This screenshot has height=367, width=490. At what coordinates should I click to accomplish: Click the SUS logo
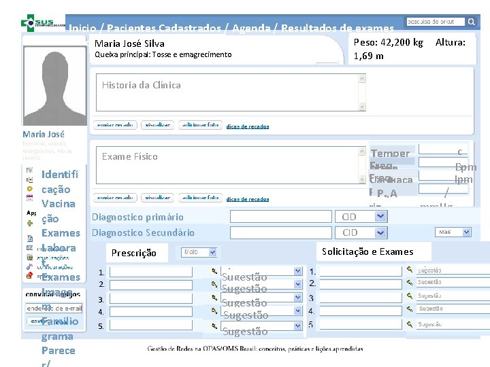tap(42, 23)
